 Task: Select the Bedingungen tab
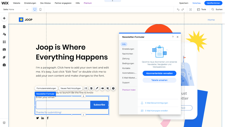point(128,63)
